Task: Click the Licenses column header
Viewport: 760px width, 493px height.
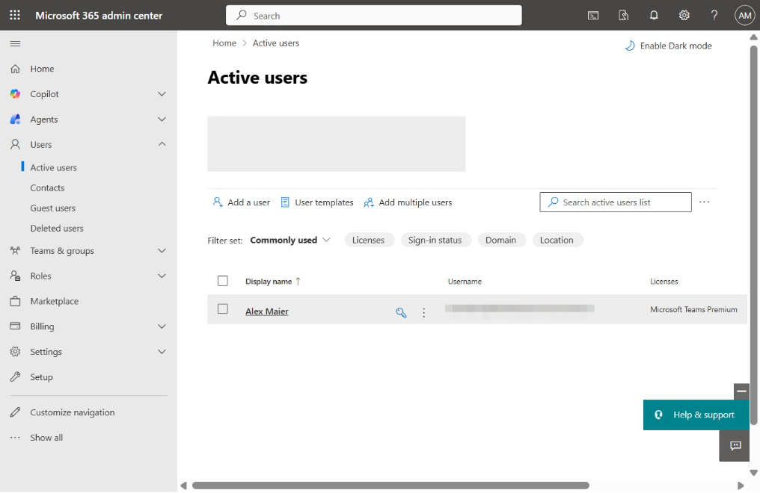Action: point(664,281)
